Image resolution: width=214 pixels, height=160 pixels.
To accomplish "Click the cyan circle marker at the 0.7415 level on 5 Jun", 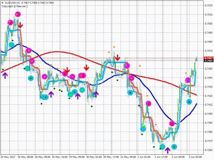I will tap(189, 102).
